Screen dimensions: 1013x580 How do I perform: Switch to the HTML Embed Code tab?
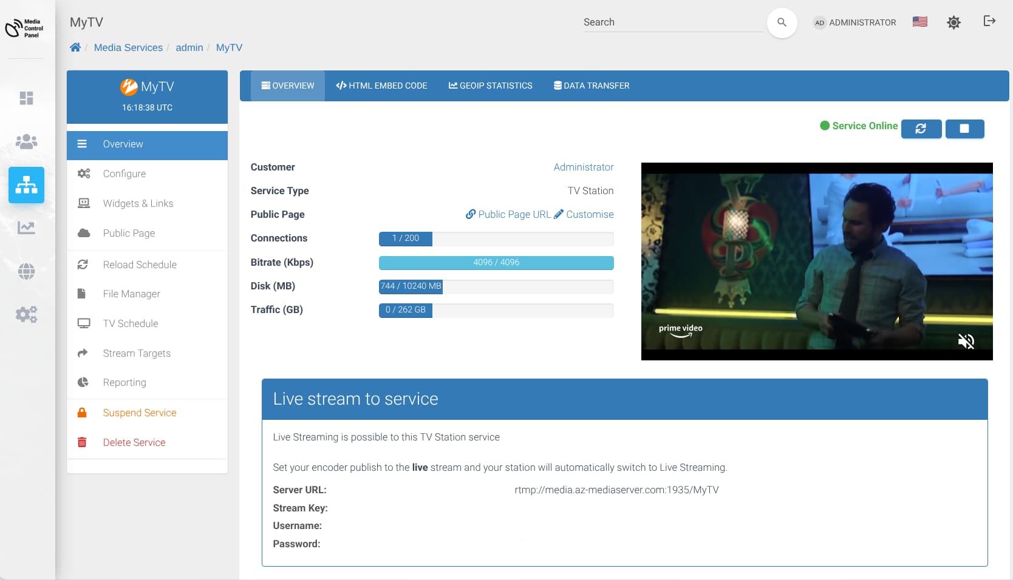381,86
